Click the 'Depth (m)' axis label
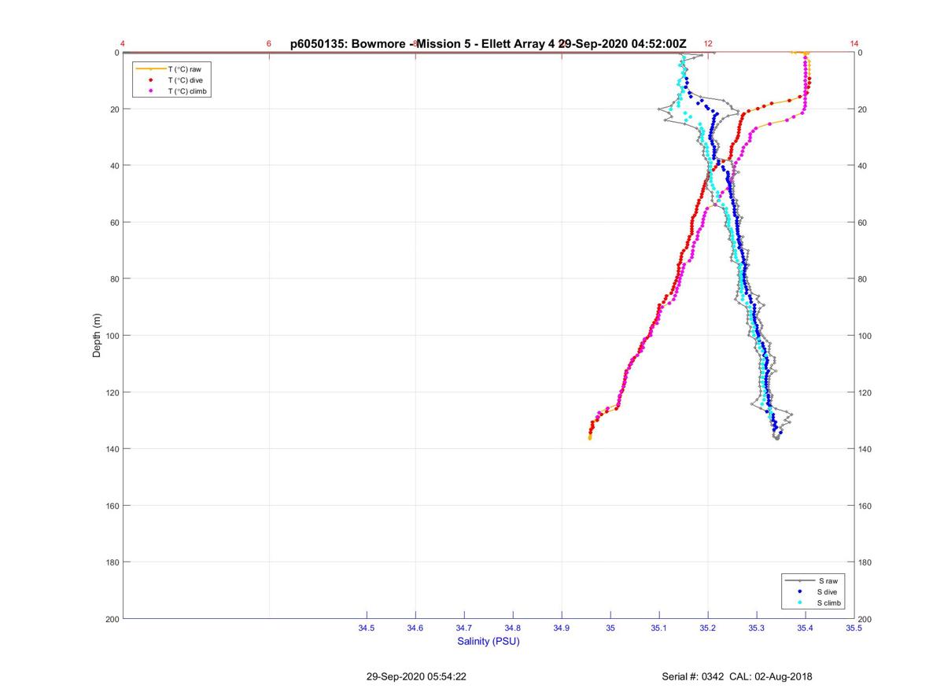The height and width of the screenshot is (696, 944). [98, 336]
